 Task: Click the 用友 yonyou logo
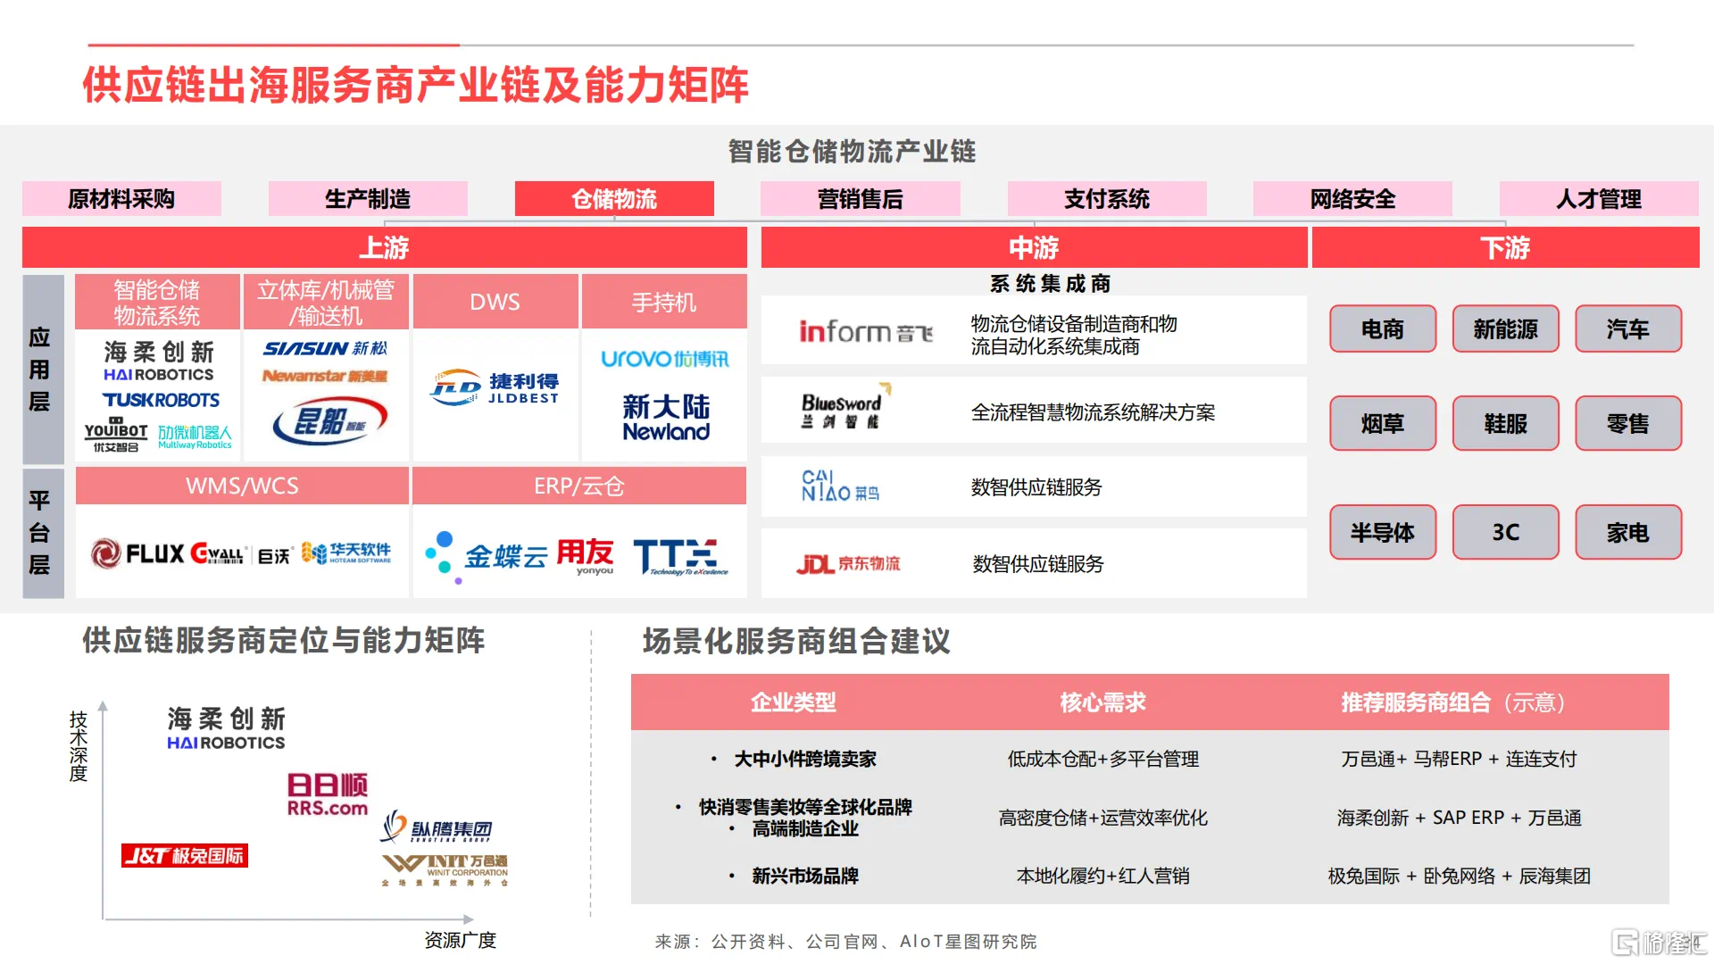click(x=586, y=556)
